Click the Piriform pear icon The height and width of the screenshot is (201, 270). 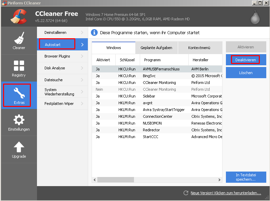point(255,17)
